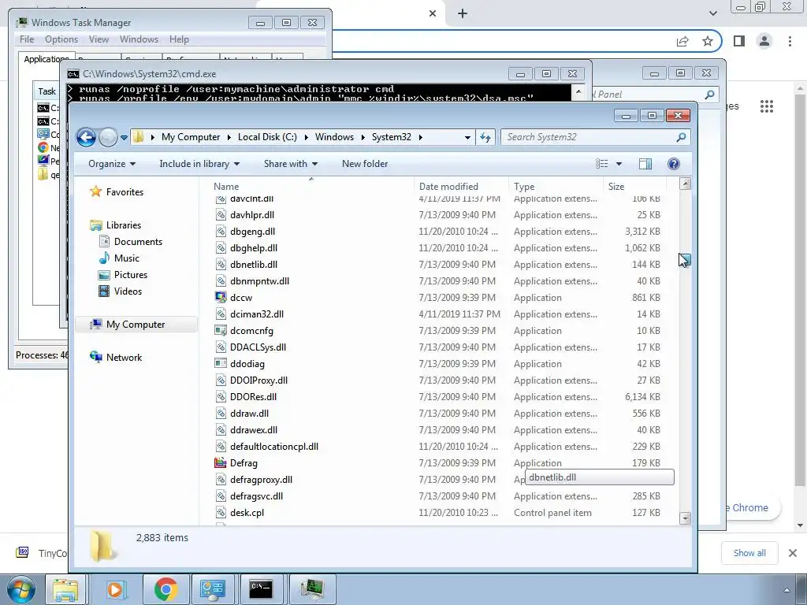Open Task Manager File menu

pos(27,39)
